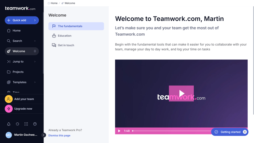Click the Already a Teamwork Pro? text
254x143 pixels.
click(65, 130)
